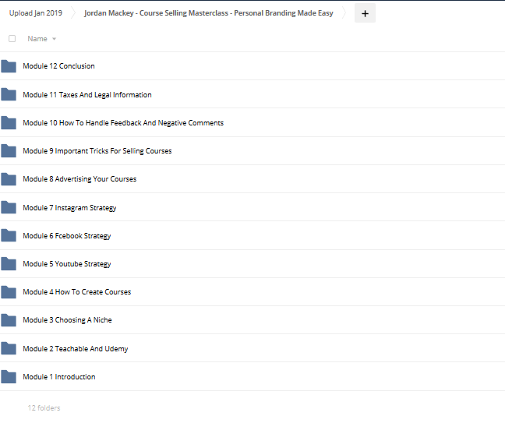Select the folder icon for Module 3 Niche
Screen dimensions: 505x423
coord(9,320)
